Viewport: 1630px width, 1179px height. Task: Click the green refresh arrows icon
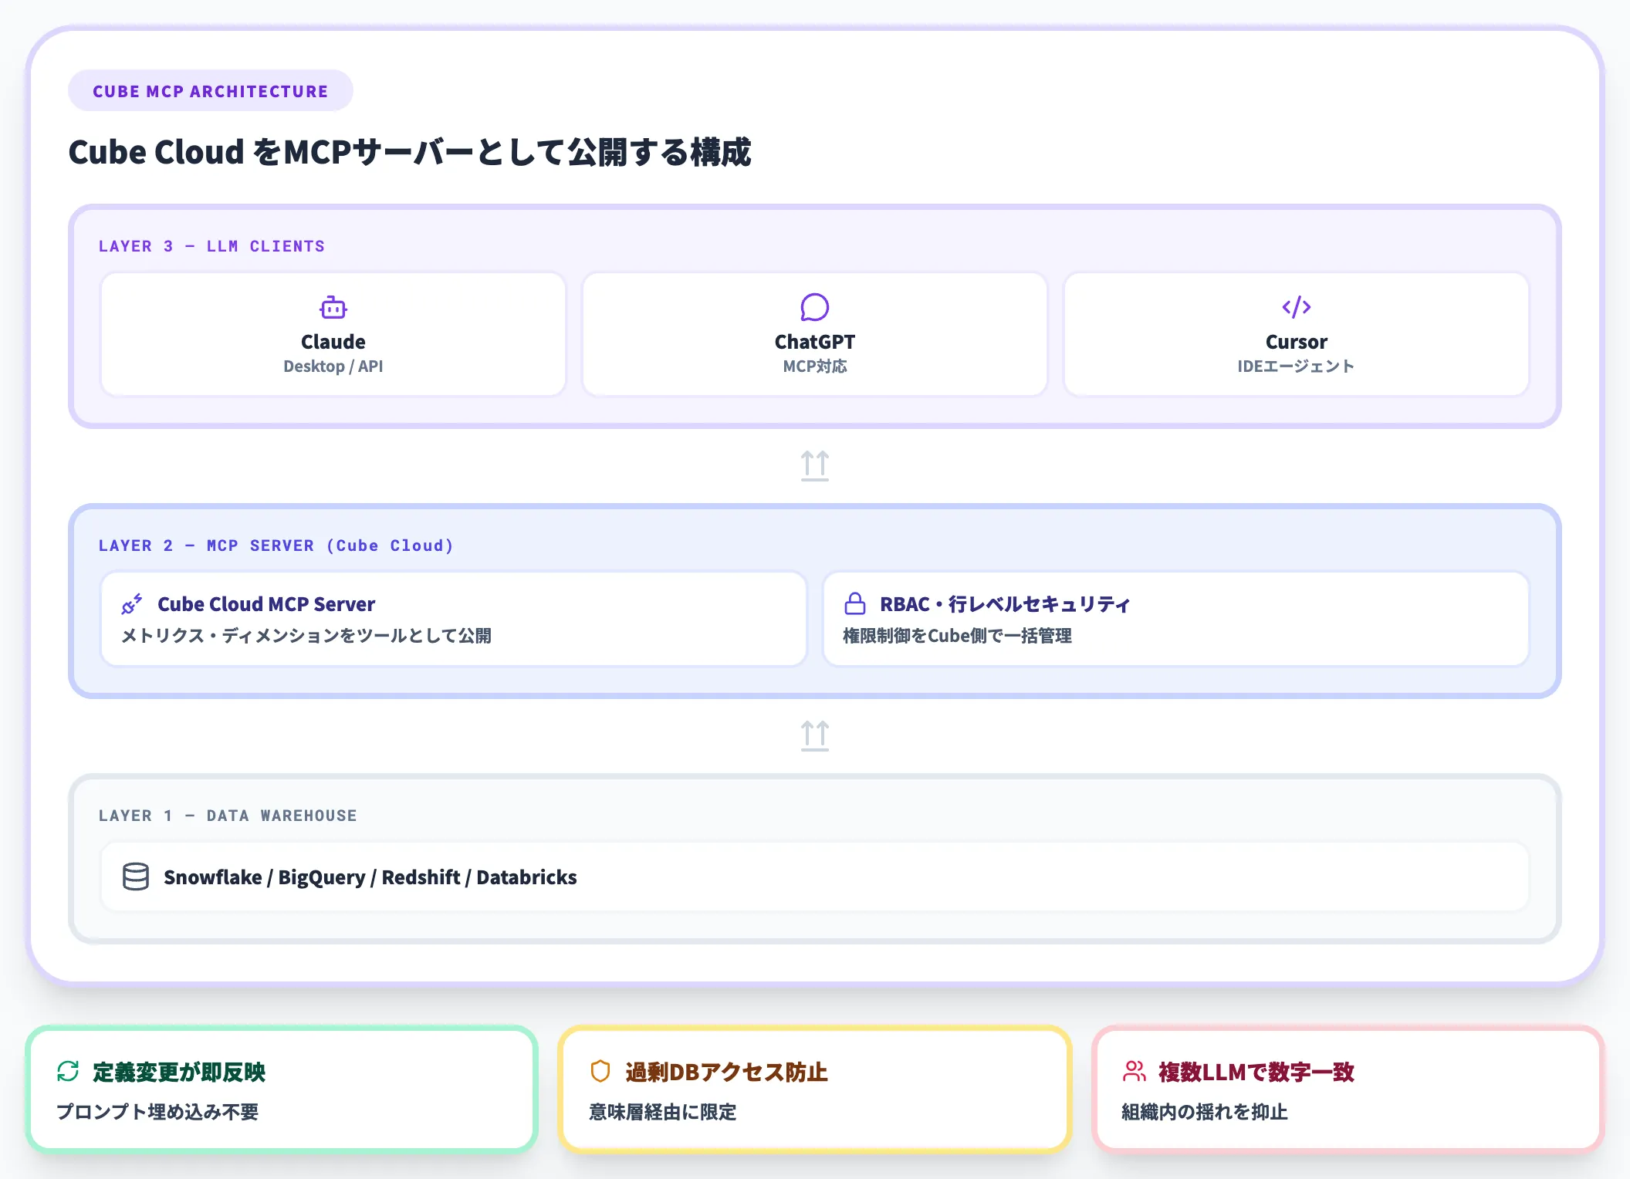[x=68, y=1071]
